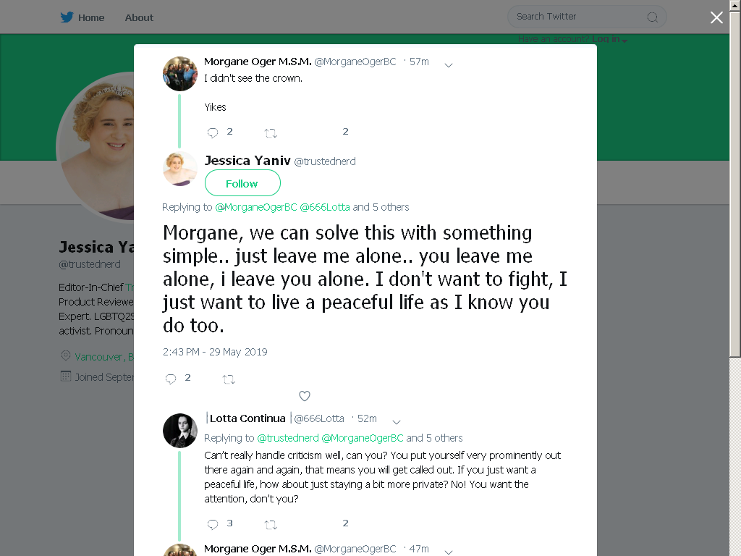This screenshot has width=741, height=556.
Task: Expand chevron on Morgane's 47m tweet
Action: [x=449, y=552]
